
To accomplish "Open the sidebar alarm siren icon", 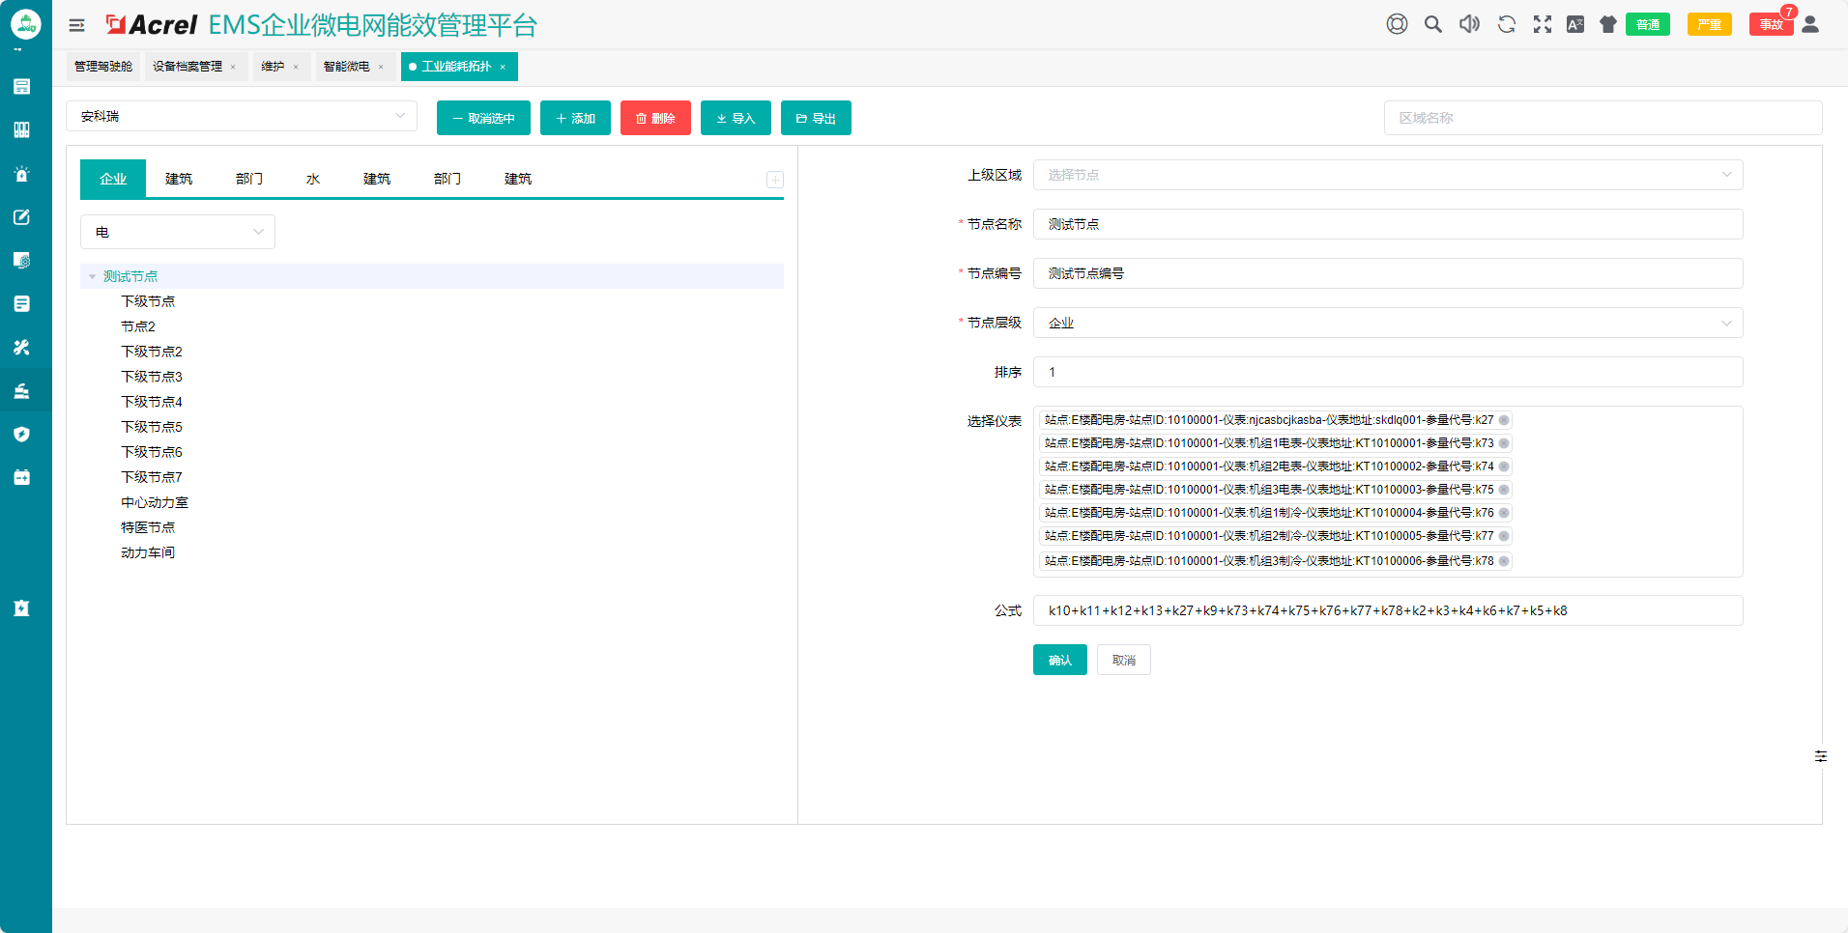I will (21, 174).
